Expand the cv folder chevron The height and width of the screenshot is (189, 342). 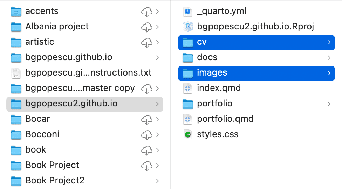pos(329,42)
